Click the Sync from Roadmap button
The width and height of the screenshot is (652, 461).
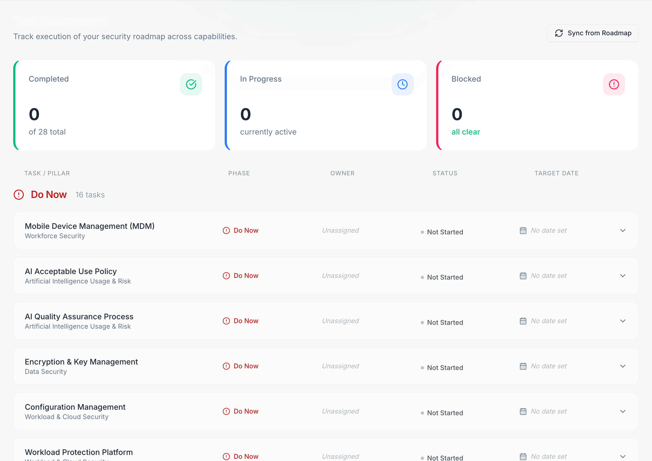(593, 33)
